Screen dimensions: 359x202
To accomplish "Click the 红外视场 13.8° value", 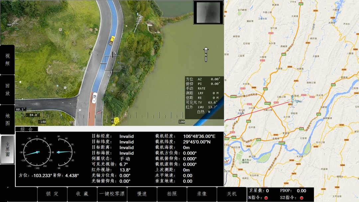I will coord(125,170).
